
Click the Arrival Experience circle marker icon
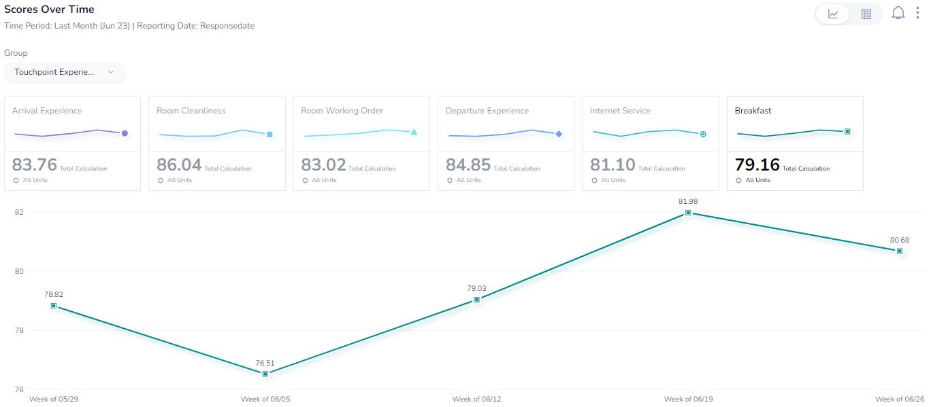[x=125, y=133]
